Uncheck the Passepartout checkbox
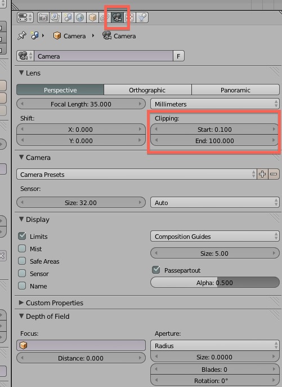Screen dimensions: 282x387 point(156,270)
